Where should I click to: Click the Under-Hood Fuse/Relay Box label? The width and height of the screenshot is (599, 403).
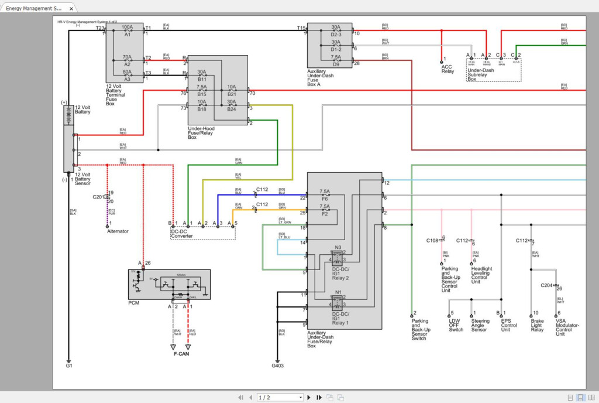coord(201,133)
